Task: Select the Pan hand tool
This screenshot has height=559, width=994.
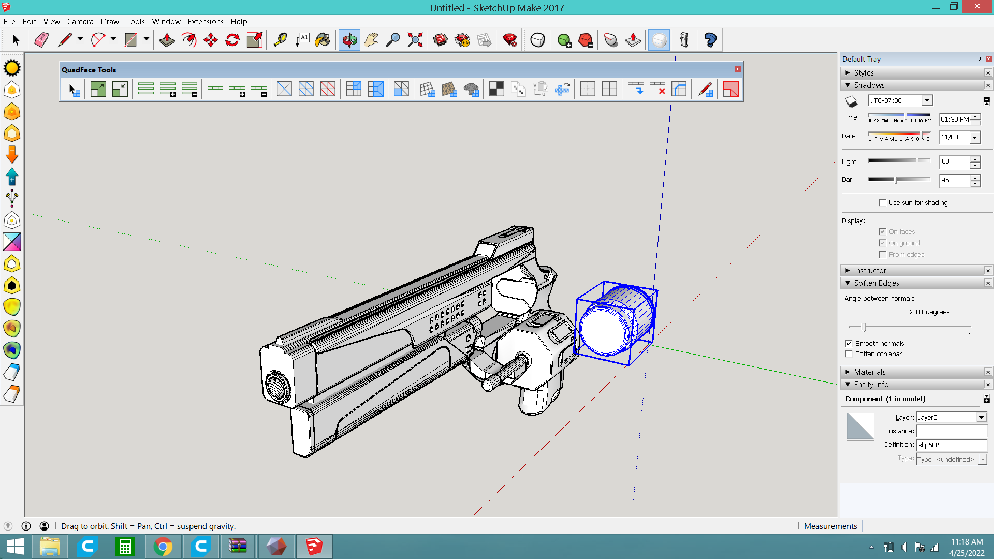Action: [371, 40]
